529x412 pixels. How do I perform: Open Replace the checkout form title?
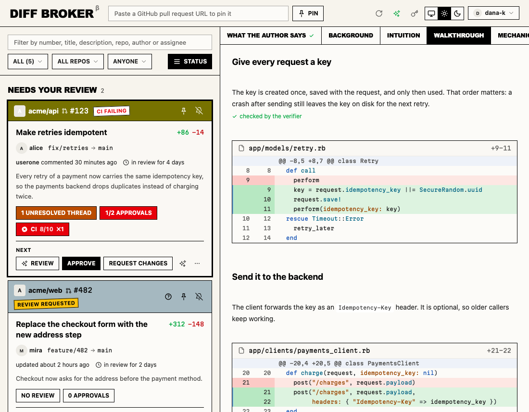point(82,329)
